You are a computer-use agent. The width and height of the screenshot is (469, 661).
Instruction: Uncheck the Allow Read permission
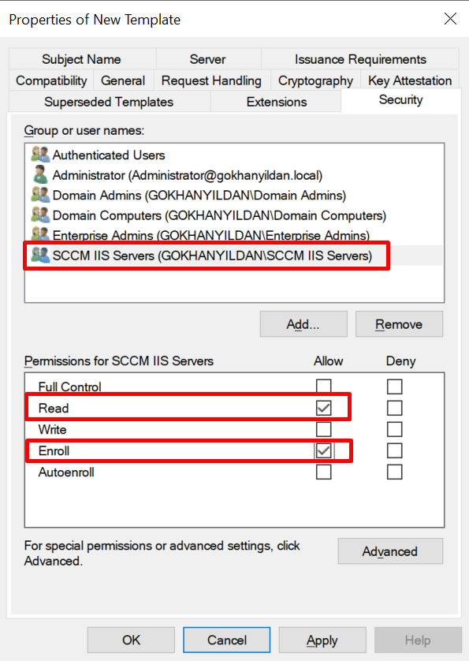324,408
